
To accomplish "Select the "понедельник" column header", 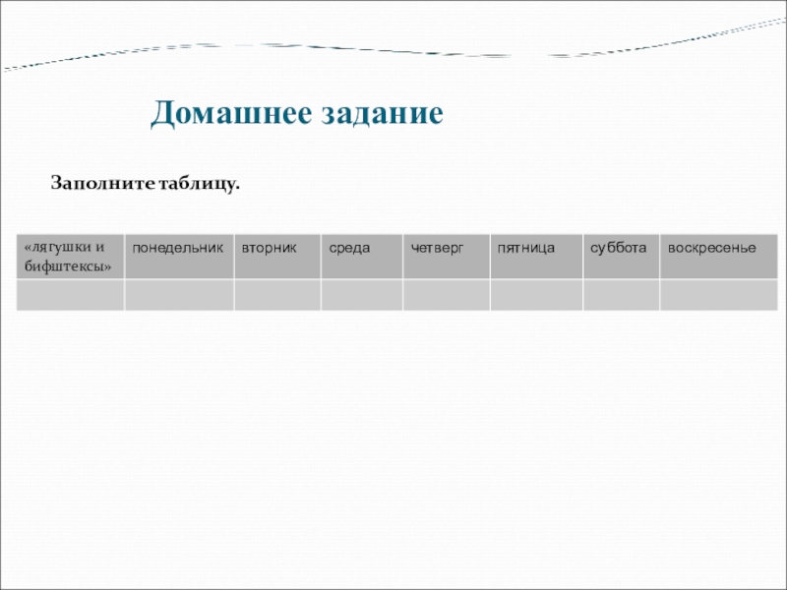I will tap(179, 257).
